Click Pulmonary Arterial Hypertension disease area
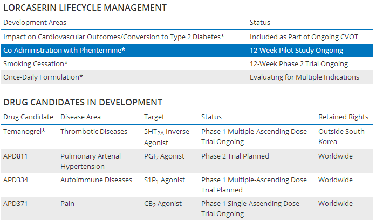The image size is (376, 222). pos(91,161)
